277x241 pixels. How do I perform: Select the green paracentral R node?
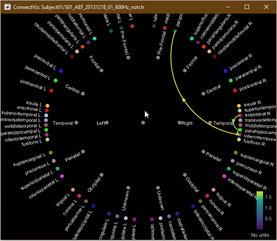tap(231, 80)
